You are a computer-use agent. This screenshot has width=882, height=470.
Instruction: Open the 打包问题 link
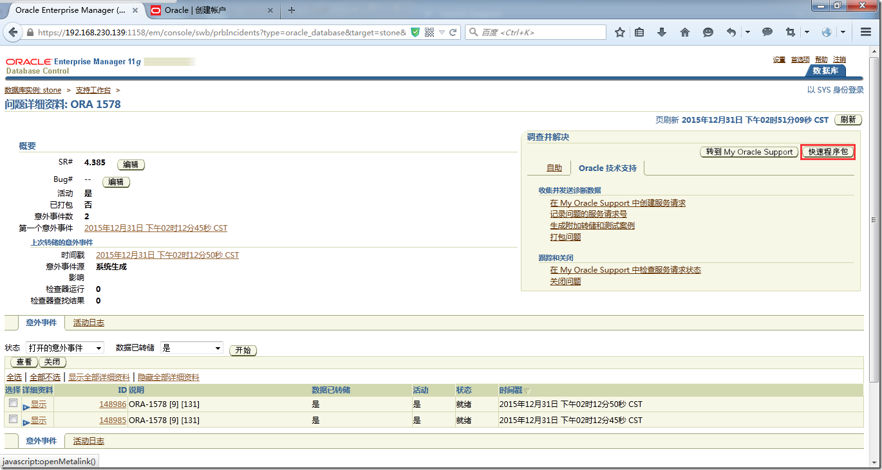click(565, 237)
